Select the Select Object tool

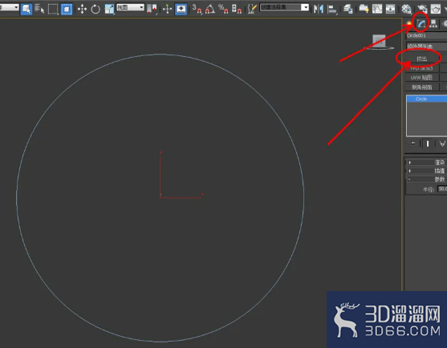click(26, 9)
